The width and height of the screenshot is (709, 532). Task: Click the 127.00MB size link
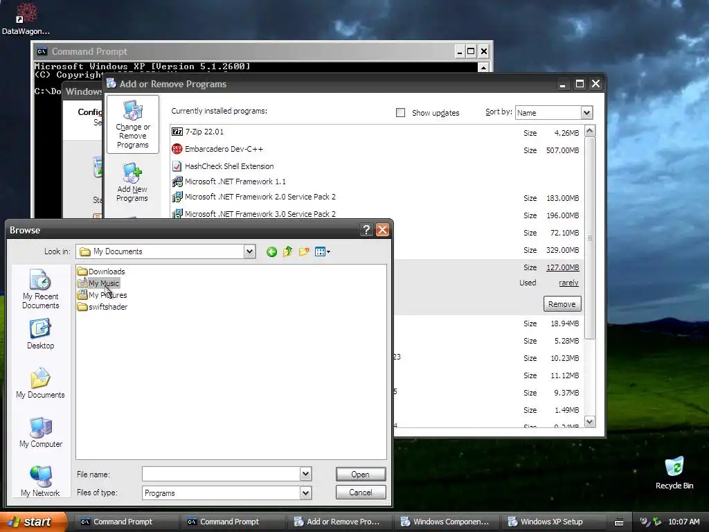[x=562, y=267]
